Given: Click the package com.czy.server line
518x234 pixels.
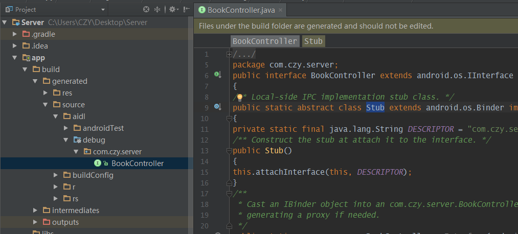Looking at the screenshot, I should (x=285, y=65).
